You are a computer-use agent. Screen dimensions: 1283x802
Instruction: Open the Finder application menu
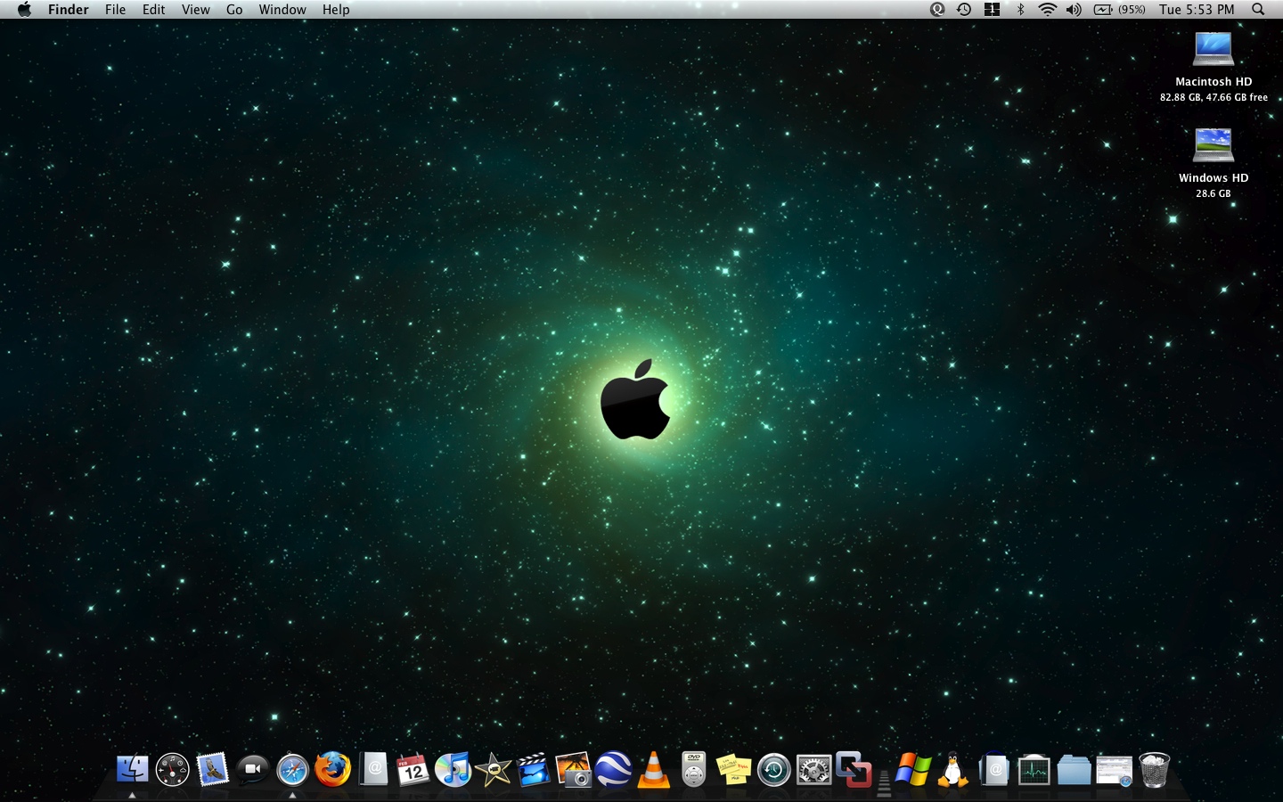coord(69,9)
